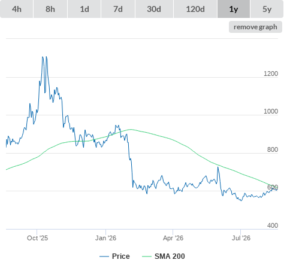Click the Oct '25 axis label
This screenshot has width=284, height=272.
coord(37,238)
